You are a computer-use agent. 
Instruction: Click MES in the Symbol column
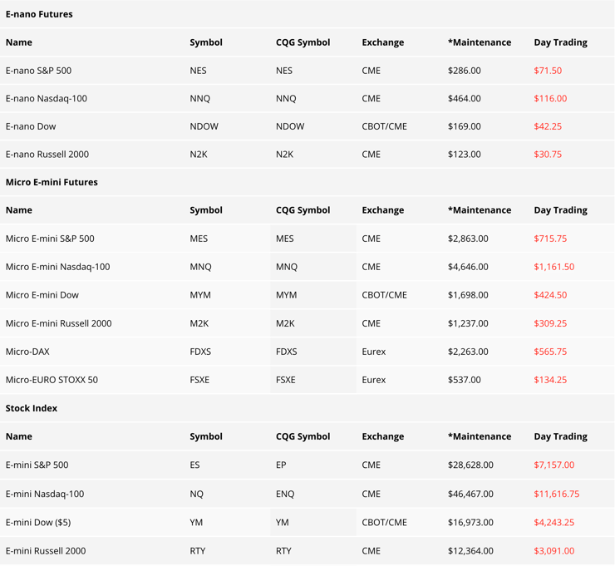click(199, 239)
